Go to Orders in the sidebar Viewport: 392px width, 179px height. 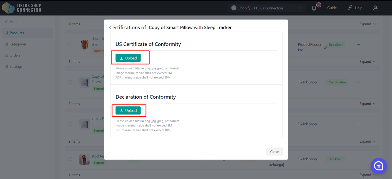[x=15, y=55]
